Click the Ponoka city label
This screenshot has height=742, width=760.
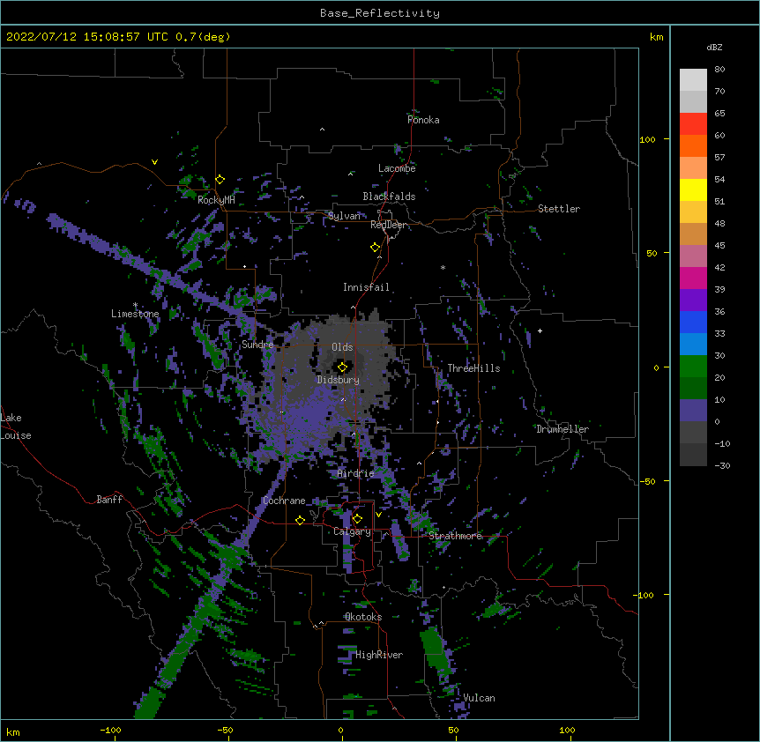click(423, 120)
